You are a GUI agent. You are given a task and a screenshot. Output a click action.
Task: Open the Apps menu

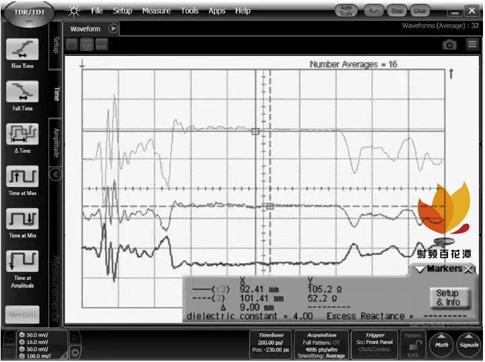216,11
